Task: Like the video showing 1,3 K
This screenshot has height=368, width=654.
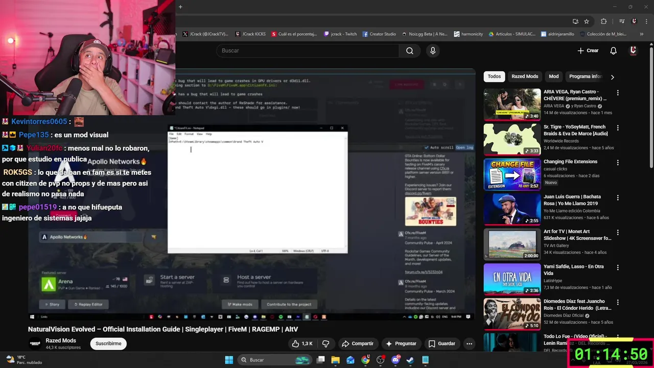Action: tap(302, 343)
